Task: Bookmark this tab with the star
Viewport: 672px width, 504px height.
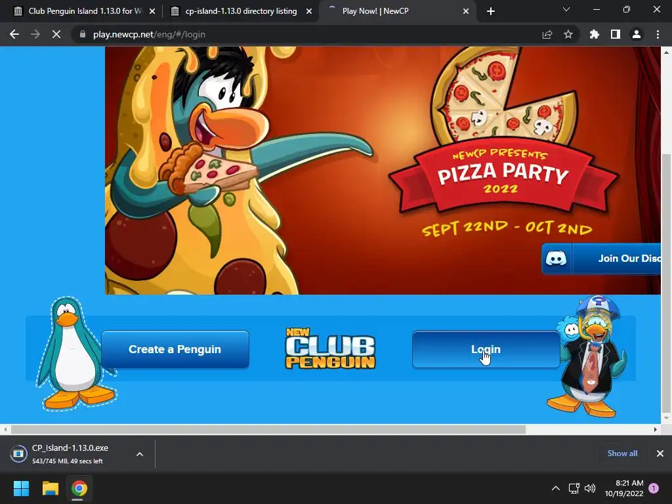Action: tap(568, 34)
